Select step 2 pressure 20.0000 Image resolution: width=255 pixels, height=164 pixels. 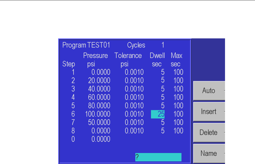(x=99, y=80)
